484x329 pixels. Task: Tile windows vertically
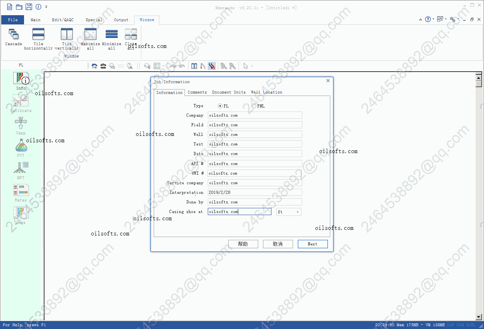tap(67, 39)
